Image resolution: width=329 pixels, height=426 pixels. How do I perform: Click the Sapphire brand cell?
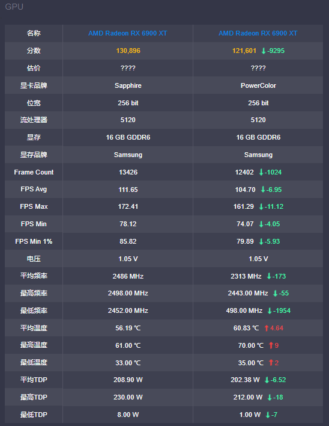(128, 85)
